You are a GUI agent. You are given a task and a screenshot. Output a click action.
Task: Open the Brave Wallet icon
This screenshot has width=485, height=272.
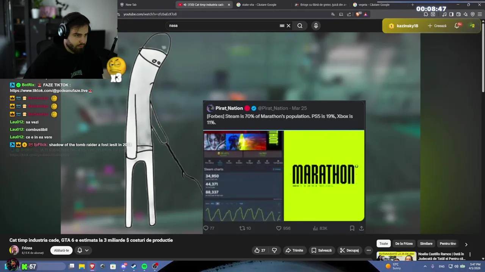click(x=458, y=14)
